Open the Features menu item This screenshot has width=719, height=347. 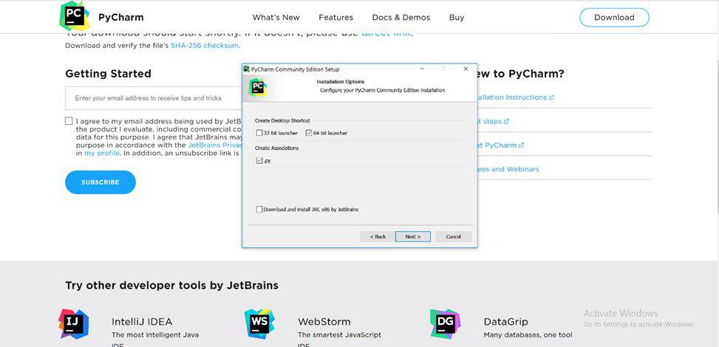[335, 17]
